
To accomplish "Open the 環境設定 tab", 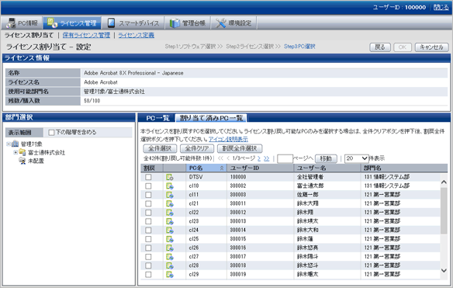I will (233, 23).
